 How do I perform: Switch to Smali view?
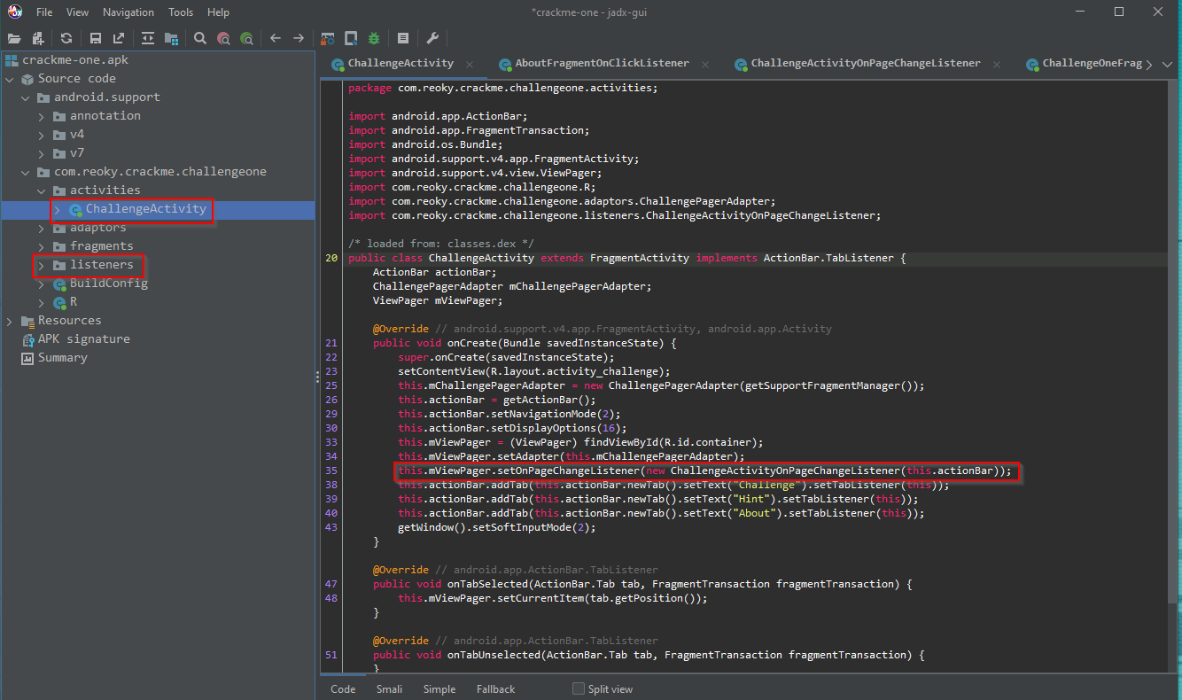pyautogui.click(x=389, y=688)
